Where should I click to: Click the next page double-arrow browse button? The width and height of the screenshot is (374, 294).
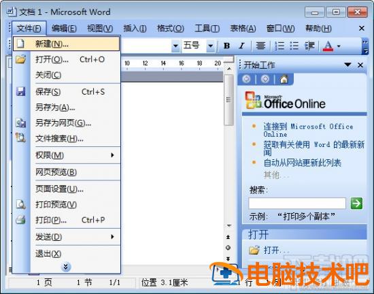point(228,259)
